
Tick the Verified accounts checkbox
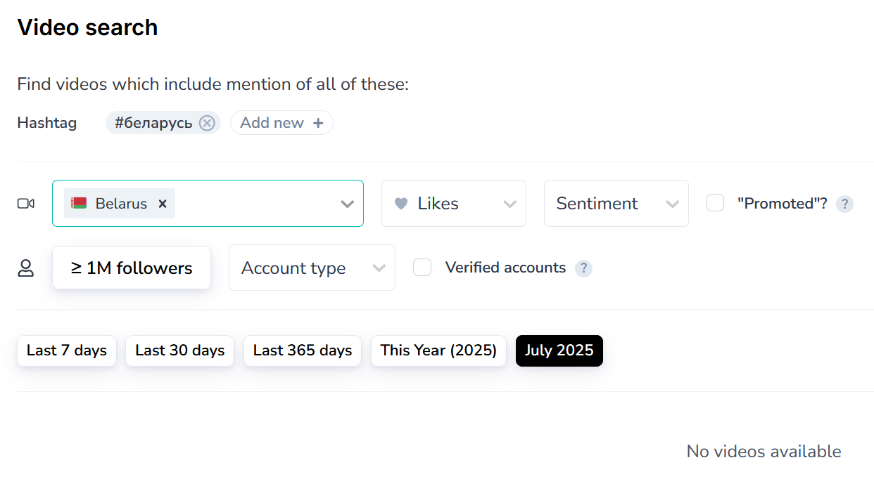point(422,268)
